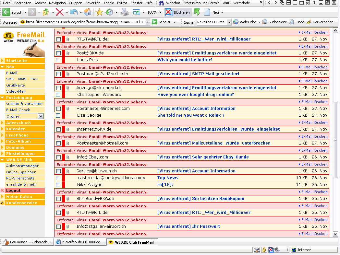
Task: Open the Extras menu
Action: 122,3
